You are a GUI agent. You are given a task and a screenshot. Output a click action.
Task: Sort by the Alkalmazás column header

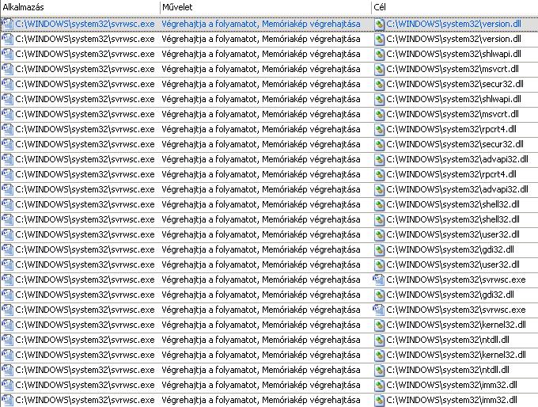(x=80, y=7)
